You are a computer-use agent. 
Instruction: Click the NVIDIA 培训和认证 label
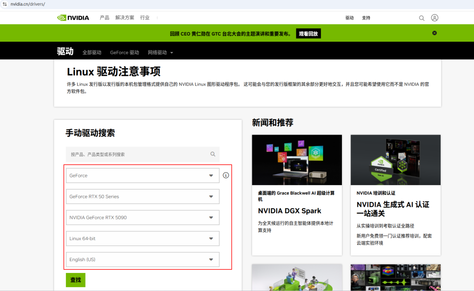(376, 193)
